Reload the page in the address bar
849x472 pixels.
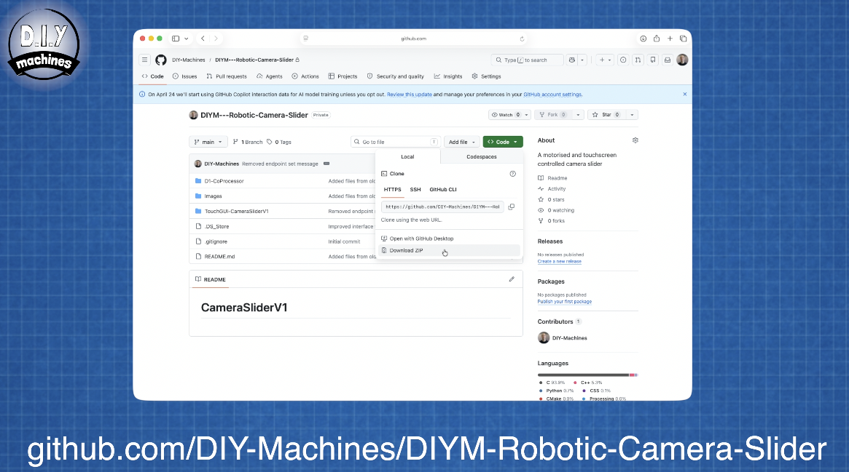[522, 39]
